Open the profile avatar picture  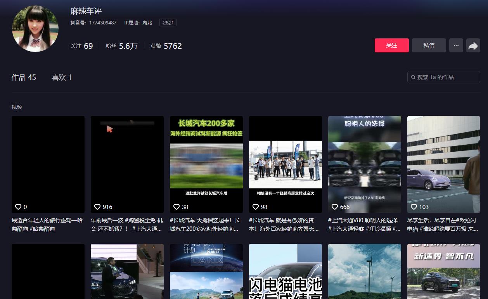click(35, 29)
